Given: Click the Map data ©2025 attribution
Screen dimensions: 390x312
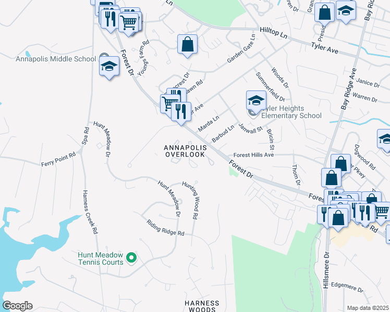Looking at the screenshot, I should [368, 308].
